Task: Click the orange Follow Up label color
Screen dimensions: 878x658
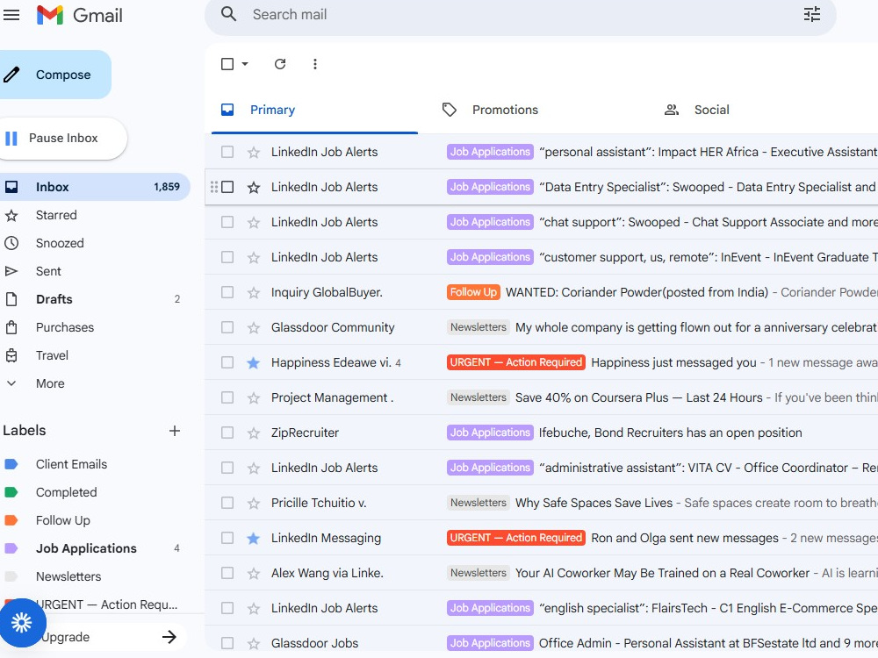Action: [11, 520]
